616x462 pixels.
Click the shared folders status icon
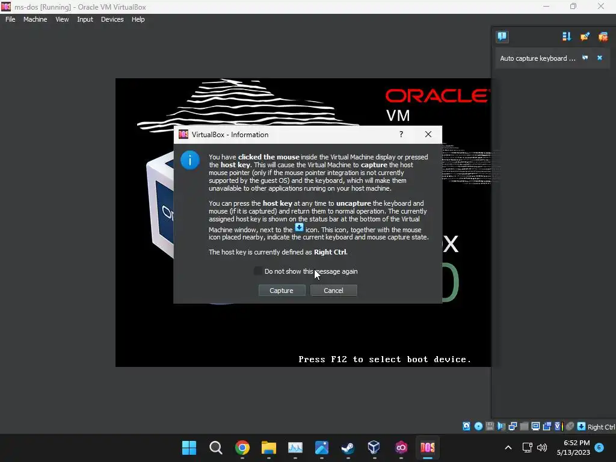524,427
